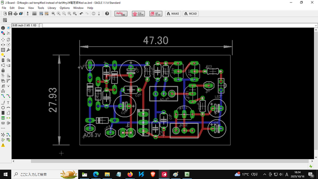Click the MCAD button
The image size is (318, 179).
click(x=191, y=14)
